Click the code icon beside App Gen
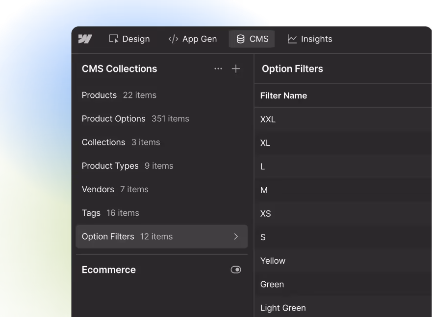Viewport: 432px width, 317px height. pyautogui.click(x=173, y=39)
